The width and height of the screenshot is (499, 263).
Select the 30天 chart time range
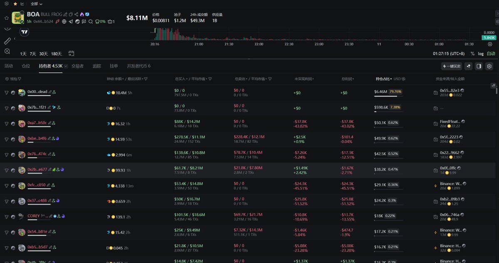tap(43, 54)
